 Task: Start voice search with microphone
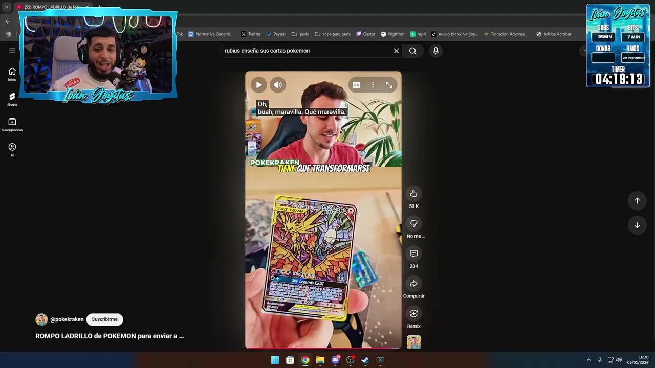pos(435,51)
